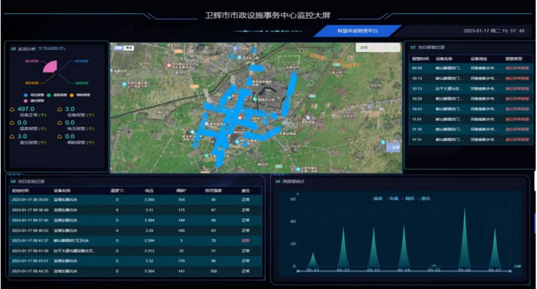Click the 497.0 设备正常 value
This screenshot has height=289, width=537.
pos(26,109)
